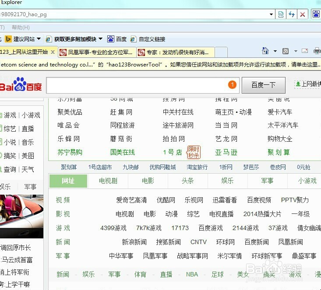Click the Baidu logo on hao123 page
Screen dimensions: 321x290
coord(21,84)
